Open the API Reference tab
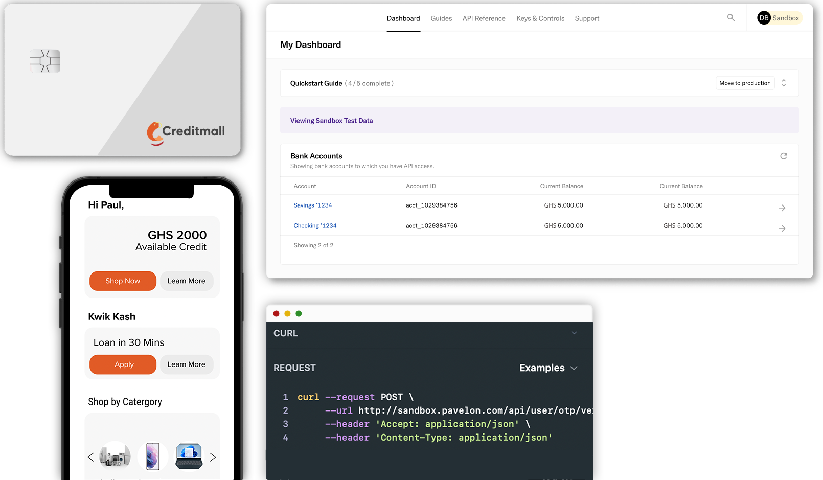This screenshot has height=480, width=823. (484, 18)
